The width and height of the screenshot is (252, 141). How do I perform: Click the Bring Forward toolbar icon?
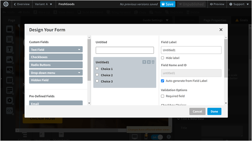pos(109,12)
